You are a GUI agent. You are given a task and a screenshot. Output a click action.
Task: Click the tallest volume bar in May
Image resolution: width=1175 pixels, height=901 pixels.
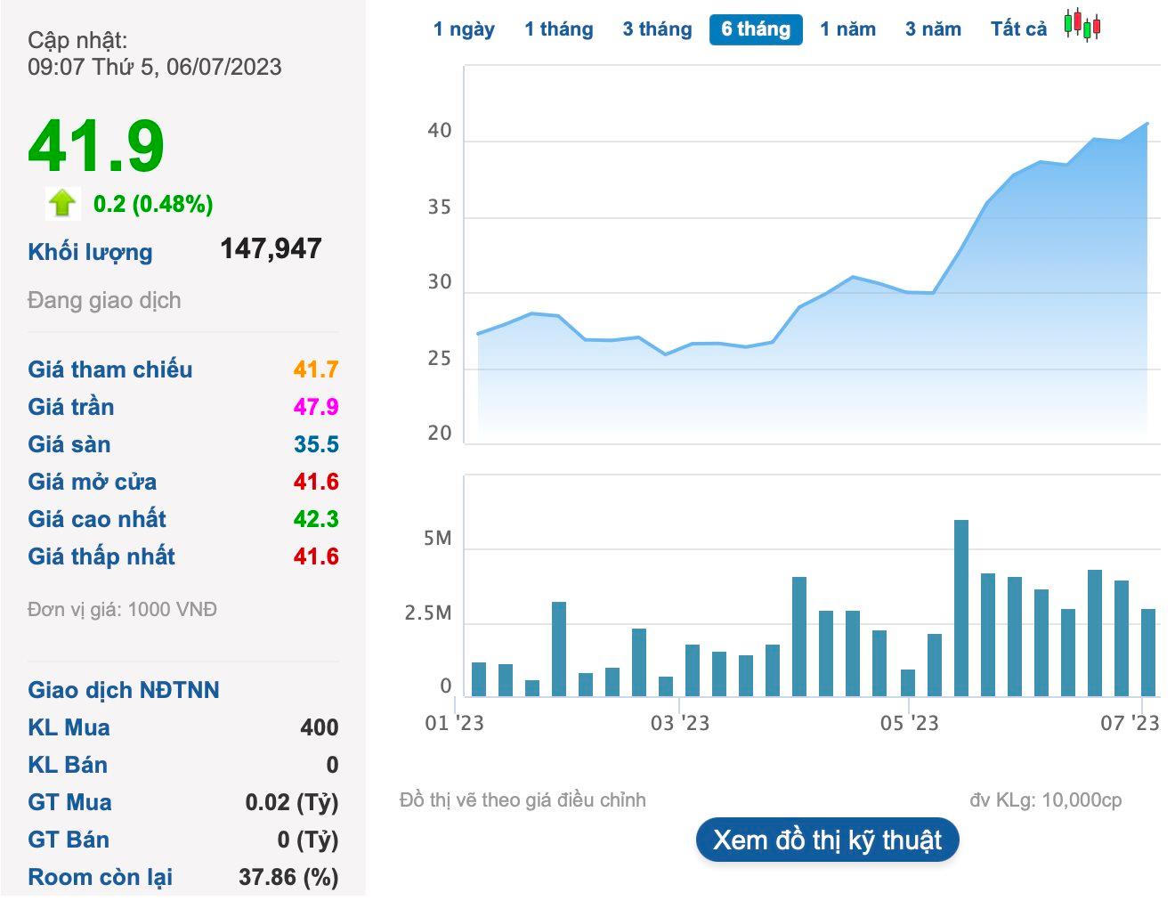(961, 607)
